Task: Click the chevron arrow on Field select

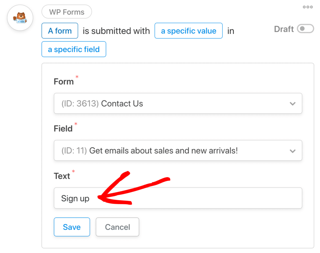Action: pyautogui.click(x=292, y=151)
